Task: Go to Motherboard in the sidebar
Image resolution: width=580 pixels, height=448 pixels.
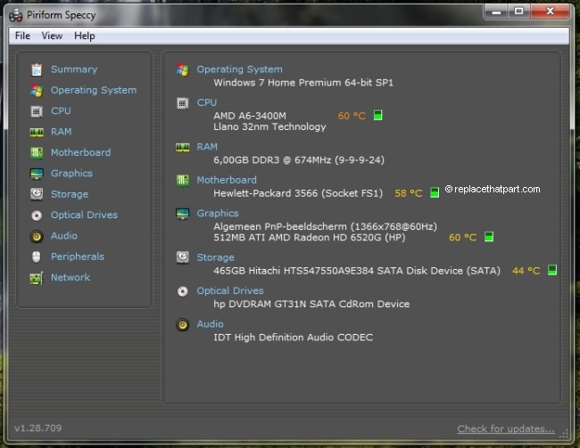Action: [x=80, y=152]
